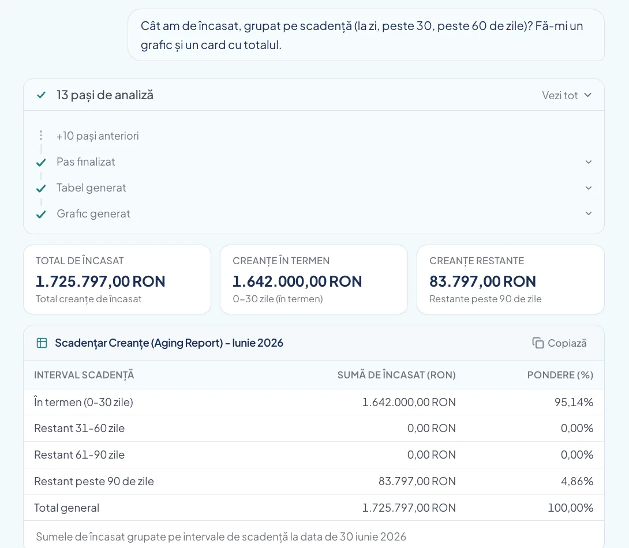629x548 pixels.
Task: Select the Total general row label
Action: (66, 508)
